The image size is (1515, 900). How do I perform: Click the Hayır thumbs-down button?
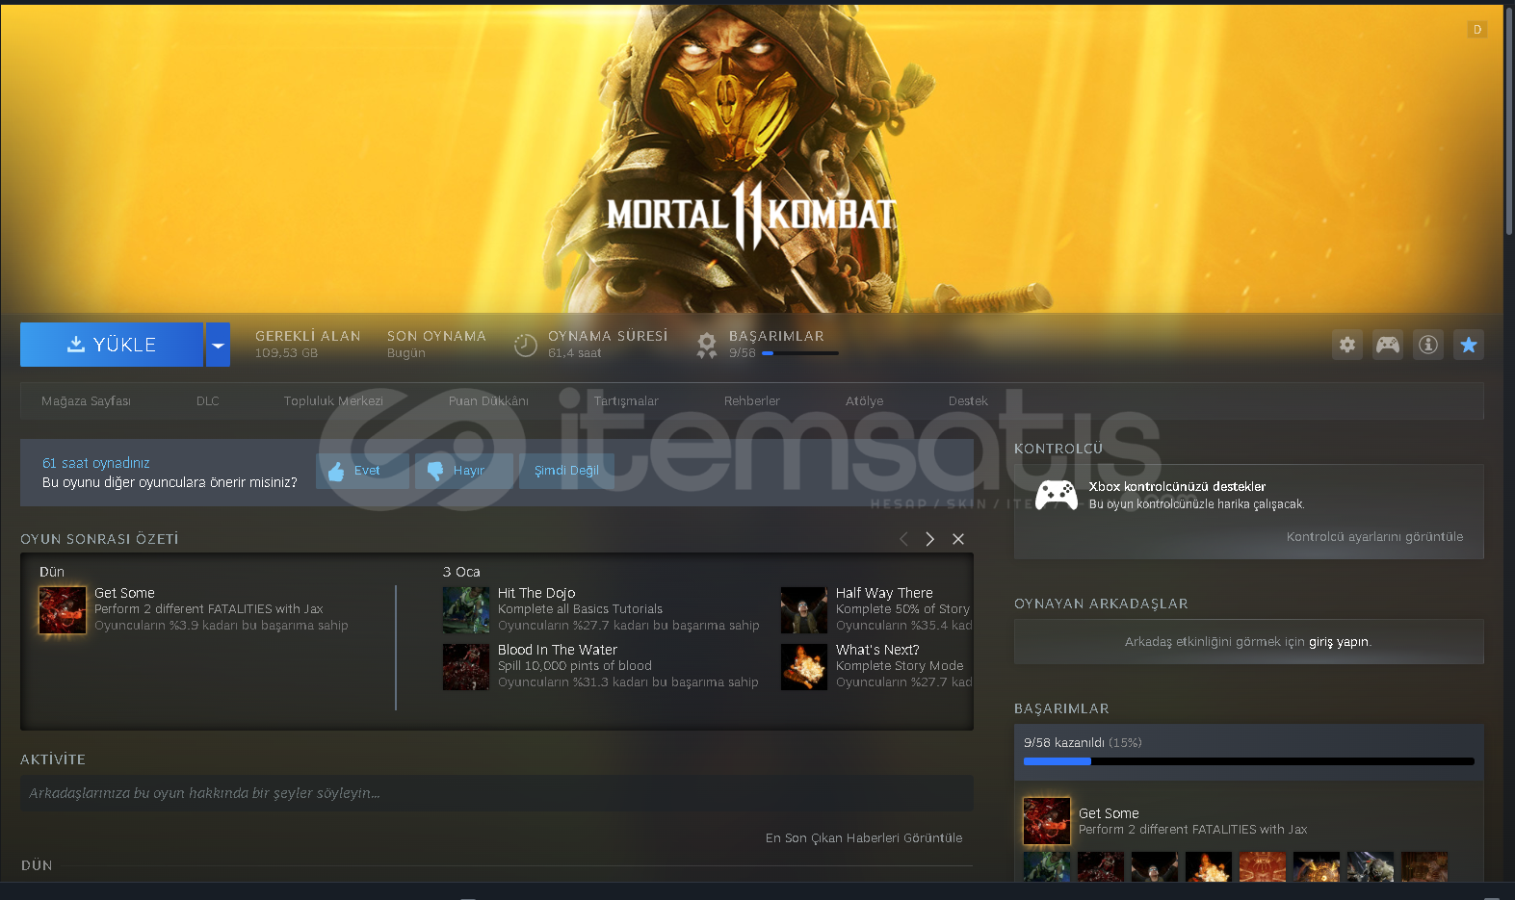click(463, 471)
